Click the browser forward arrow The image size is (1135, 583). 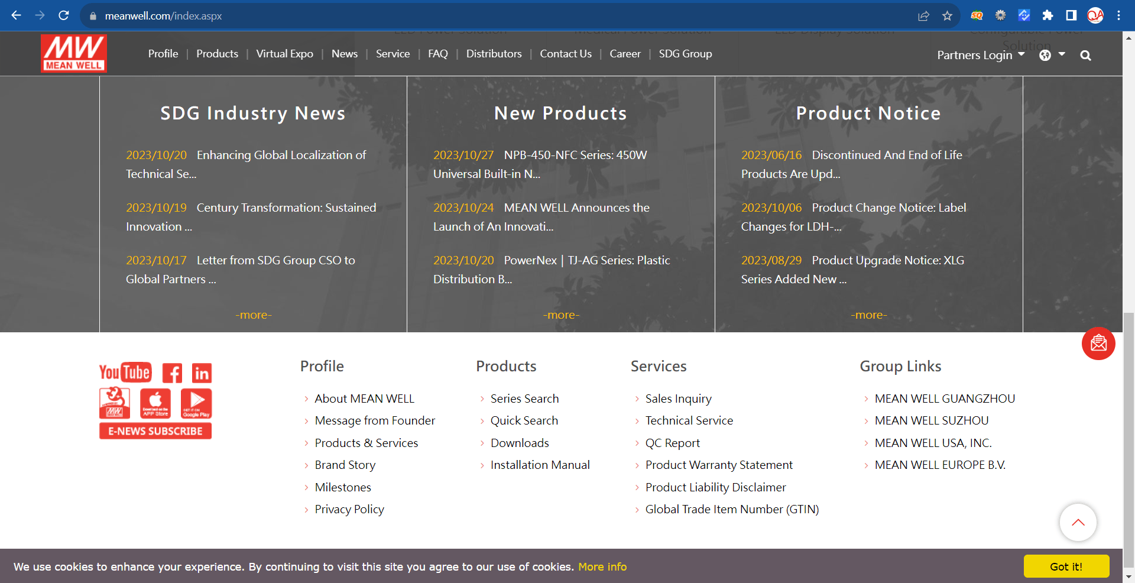[40, 15]
